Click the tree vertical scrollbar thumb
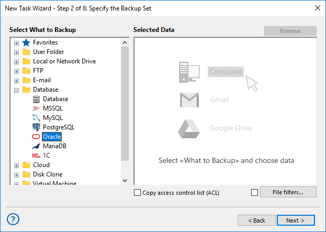 (125, 104)
